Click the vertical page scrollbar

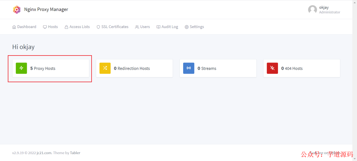click(355, 80)
